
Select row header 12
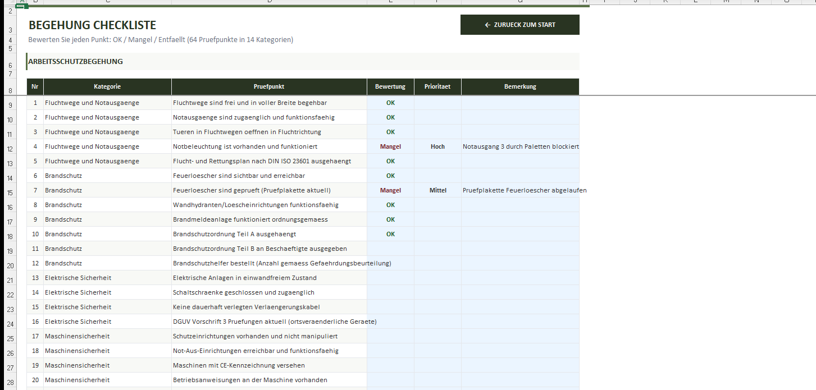pyautogui.click(x=10, y=149)
